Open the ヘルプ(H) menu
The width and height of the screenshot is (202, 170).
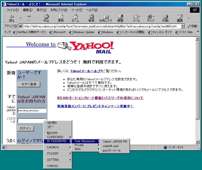point(92,10)
